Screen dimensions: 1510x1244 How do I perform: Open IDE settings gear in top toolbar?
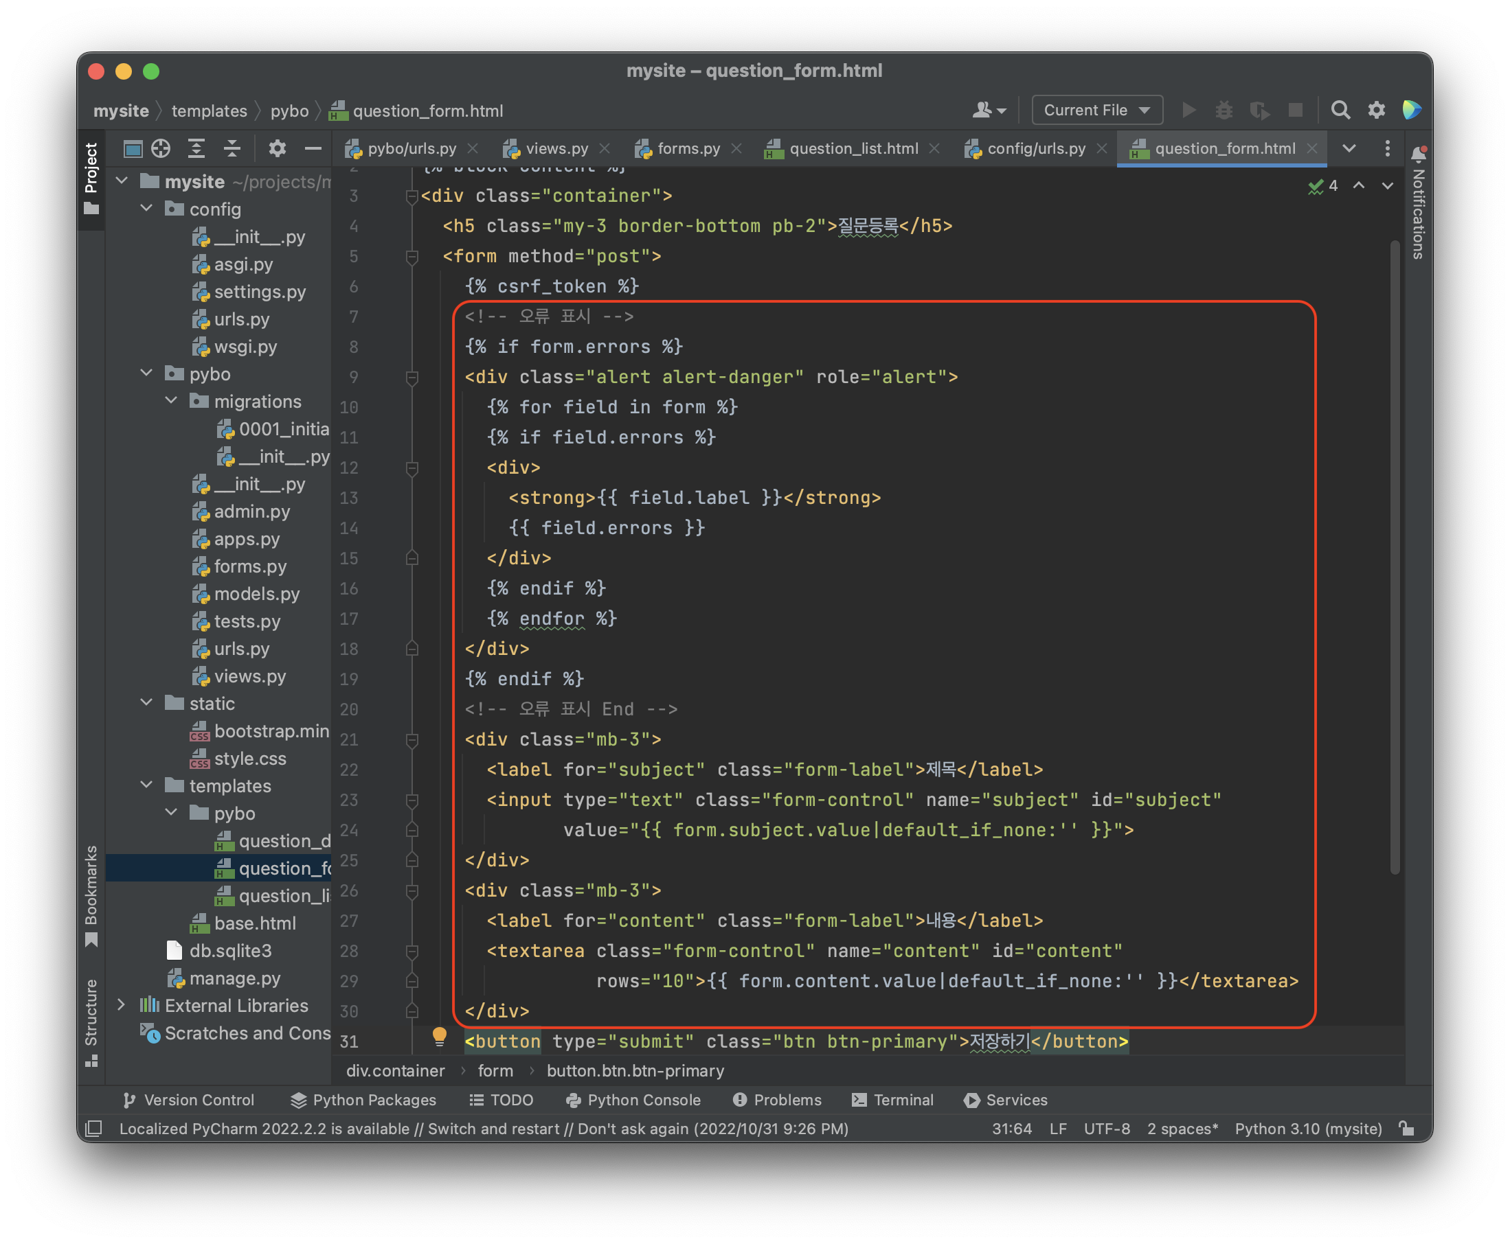(x=1376, y=111)
